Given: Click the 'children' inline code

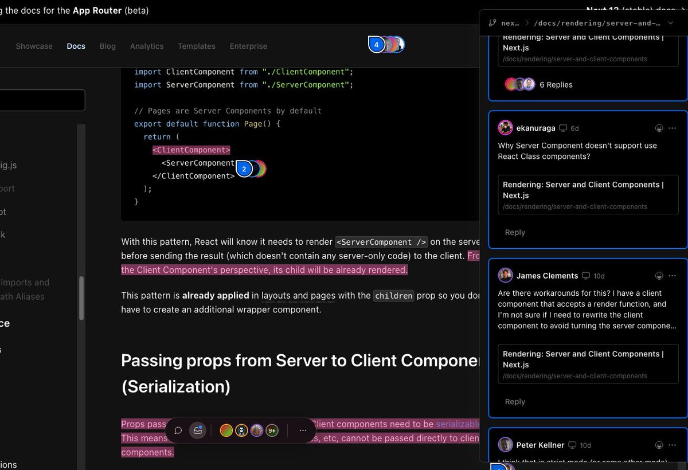Looking at the screenshot, I should point(393,296).
